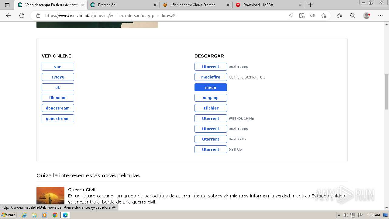Select the Ver o descargar En tierra tab
The height and width of the screenshot is (219, 389).
click(51, 5)
